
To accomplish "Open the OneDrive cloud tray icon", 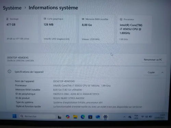I will (x=130, y=117).
